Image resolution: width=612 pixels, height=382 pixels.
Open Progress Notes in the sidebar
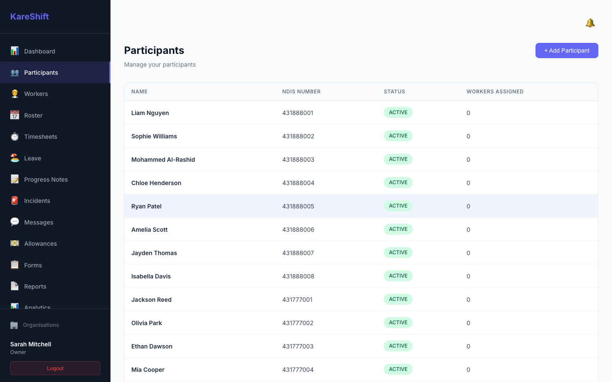point(55,179)
